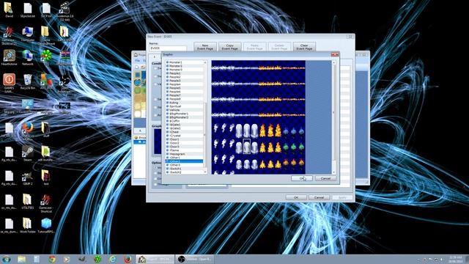Select the highlighted !Other2 list entry
This screenshot has width=469, height=264.
pyautogui.click(x=184, y=161)
